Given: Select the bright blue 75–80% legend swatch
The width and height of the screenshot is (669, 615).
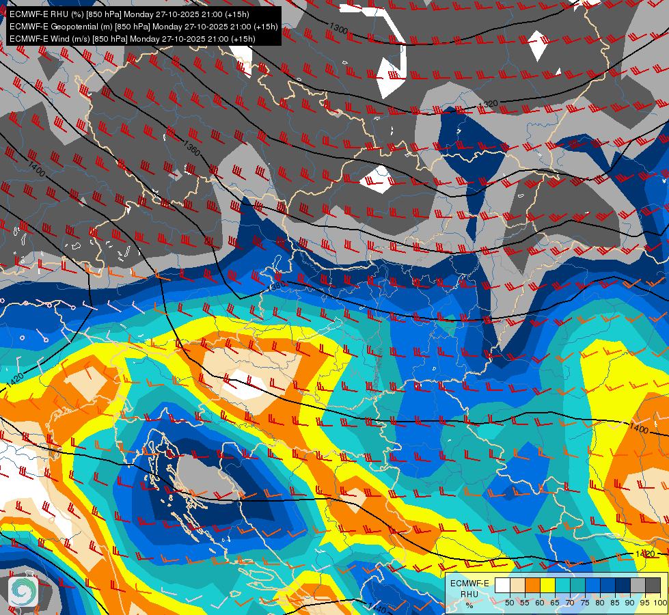Looking at the screenshot, I should pyautogui.click(x=592, y=586).
